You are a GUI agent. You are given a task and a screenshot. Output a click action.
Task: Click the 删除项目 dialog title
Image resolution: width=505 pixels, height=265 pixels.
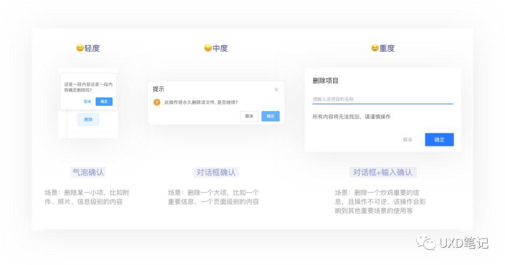click(x=325, y=81)
